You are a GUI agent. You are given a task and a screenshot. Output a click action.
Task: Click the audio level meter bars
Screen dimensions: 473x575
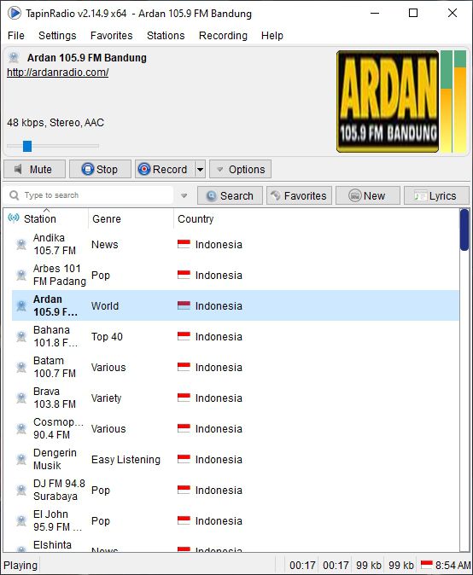pyautogui.click(x=453, y=102)
